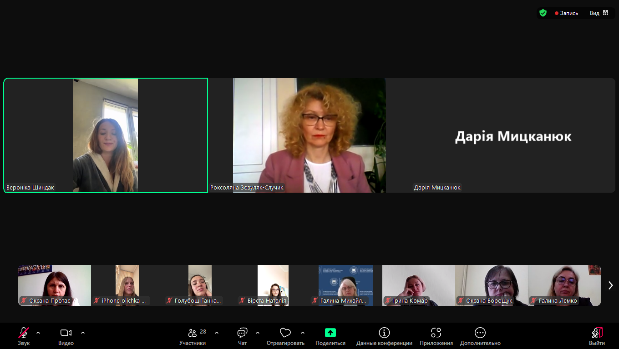Expand video options arrow next to Видео
The width and height of the screenshot is (619, 349).
point(83,333)
